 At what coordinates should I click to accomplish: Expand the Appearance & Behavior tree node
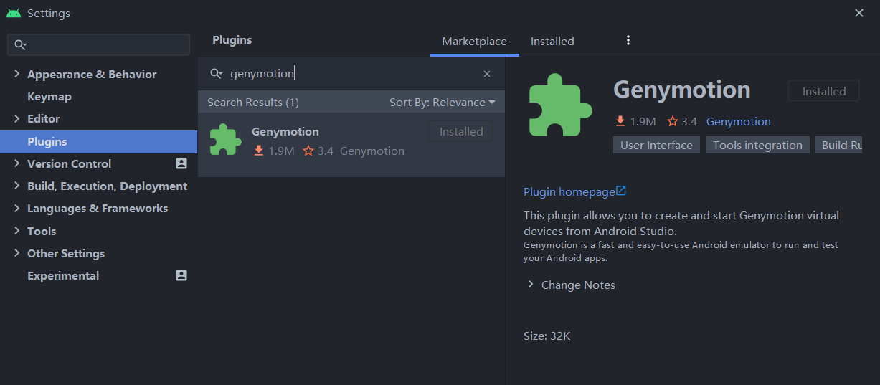coord(16,74)
